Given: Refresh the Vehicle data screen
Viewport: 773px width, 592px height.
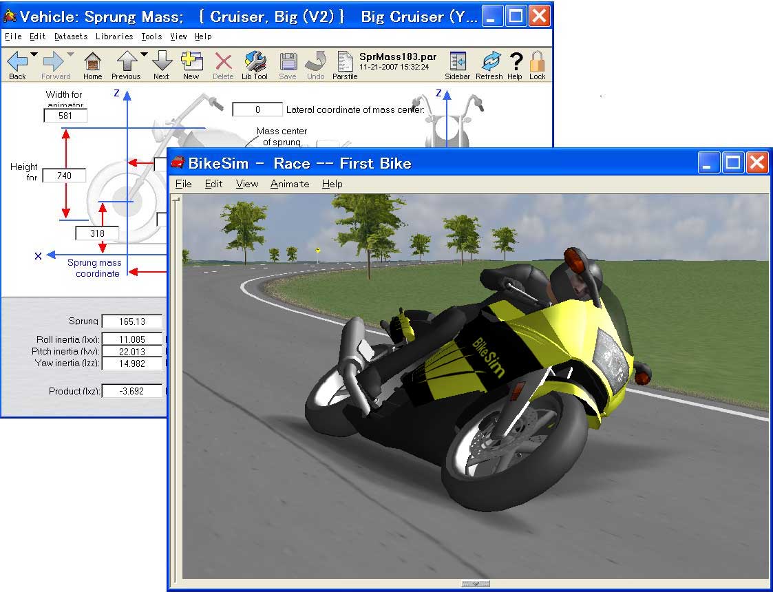Looking at the screenshot, I should [490, 62].
